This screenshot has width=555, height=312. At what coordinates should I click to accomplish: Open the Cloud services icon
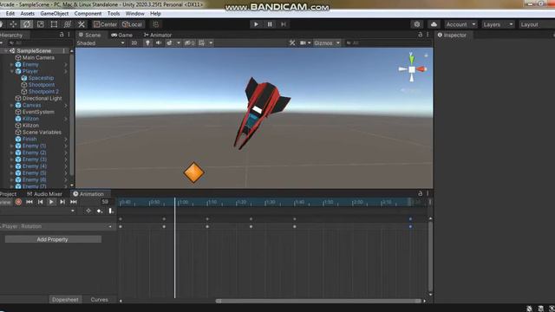[x=434, y=24]
